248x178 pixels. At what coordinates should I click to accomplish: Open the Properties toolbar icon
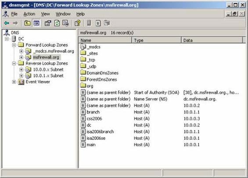(x=48, y=23)
